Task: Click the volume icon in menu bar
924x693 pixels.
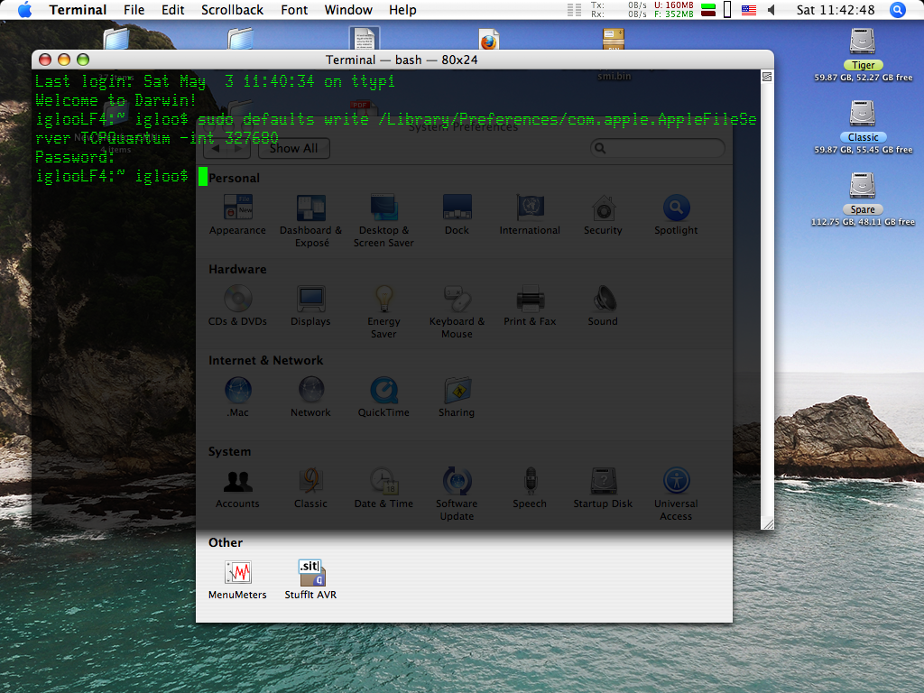Action: pyautogui.click(x=771, y=10)
